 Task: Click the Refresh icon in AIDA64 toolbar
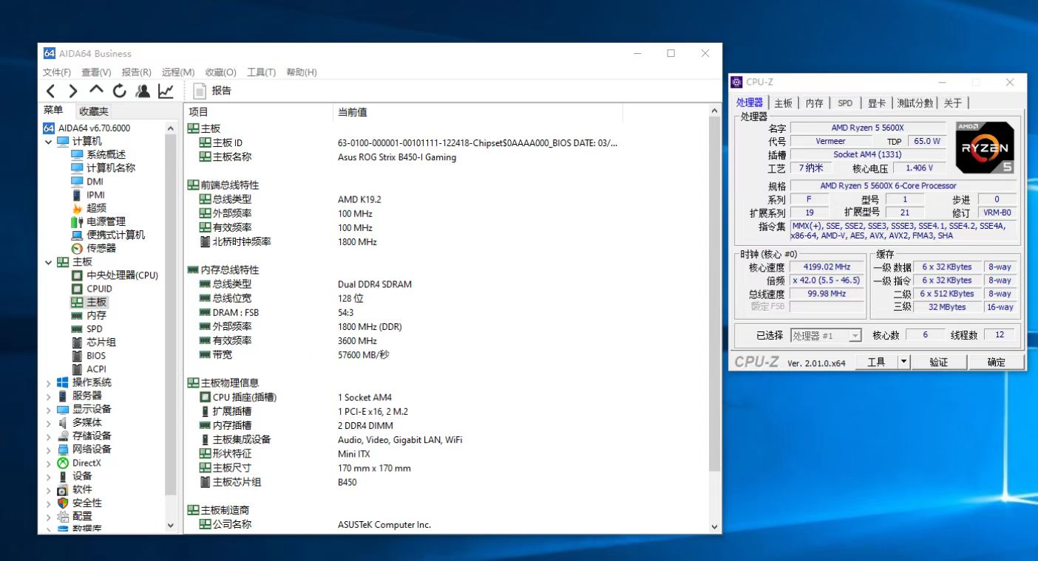click(x=120, y=91)
